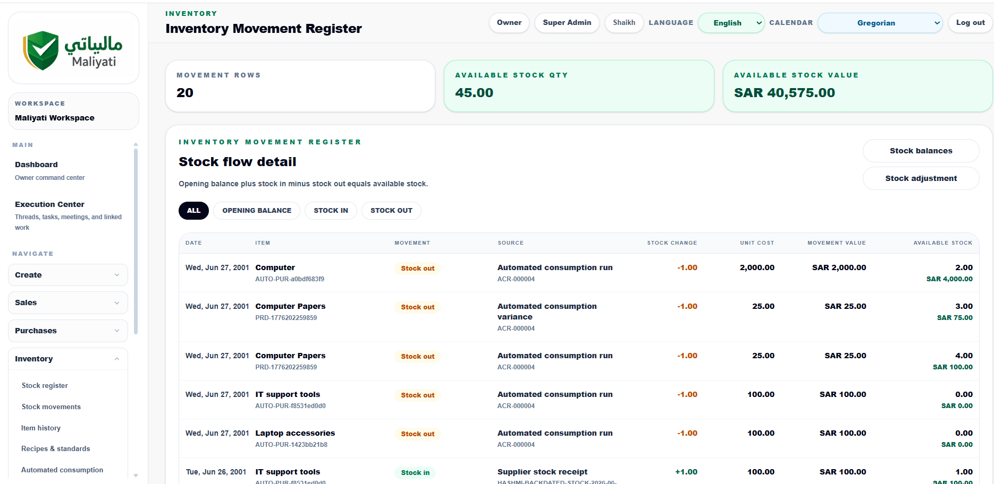
Task: Expand the Create section
Action: point(68,275)
